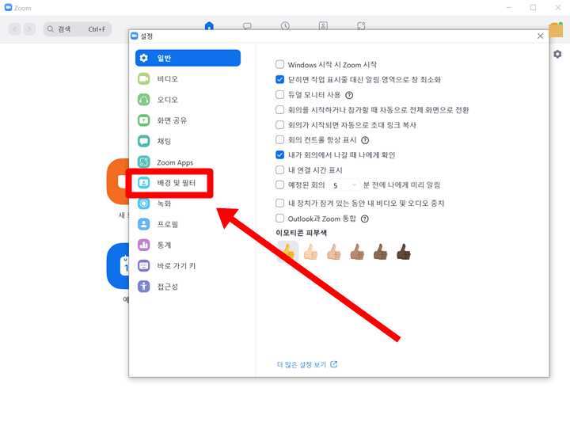Enable 회의 컨트롤 항상 표시 checkbox
Image resolution: width=570 pixels, height=426 pixels.
(x=280, y=140)
